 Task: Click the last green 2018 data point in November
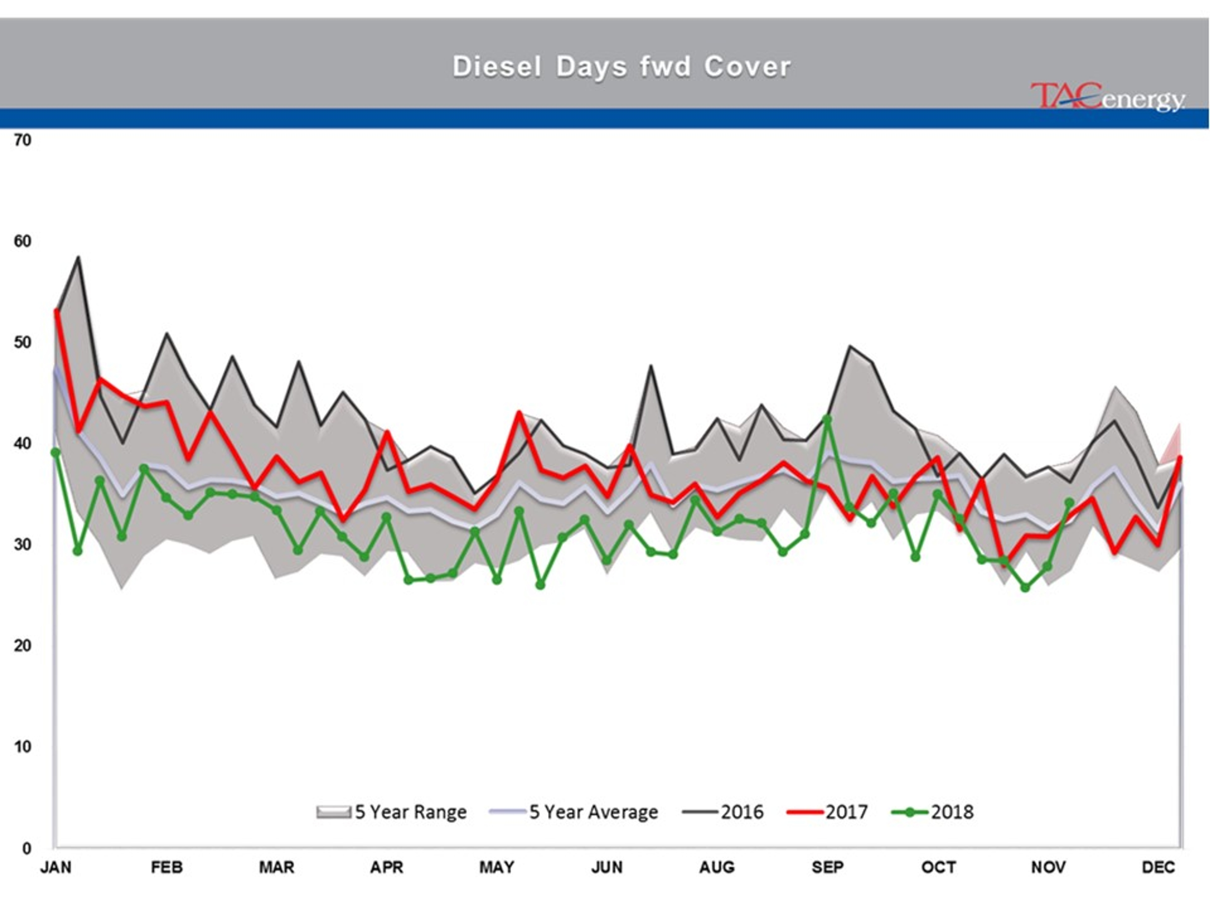point(1069,502)
